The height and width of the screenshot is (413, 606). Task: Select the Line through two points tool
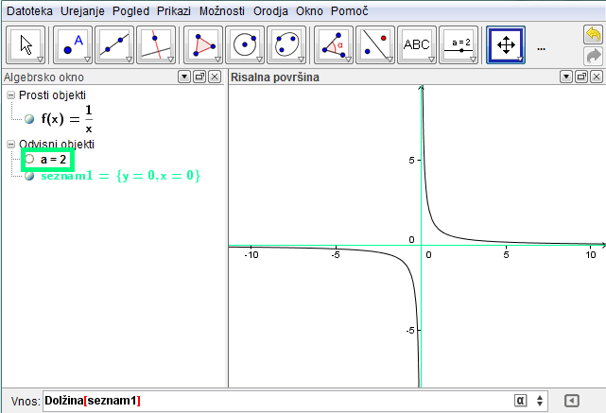[x=115, y=44]
